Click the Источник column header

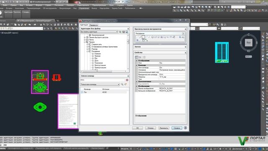pyautogui.click(x=106, y=89)
